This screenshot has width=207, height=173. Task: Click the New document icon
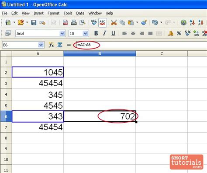(x=8, y=22)
